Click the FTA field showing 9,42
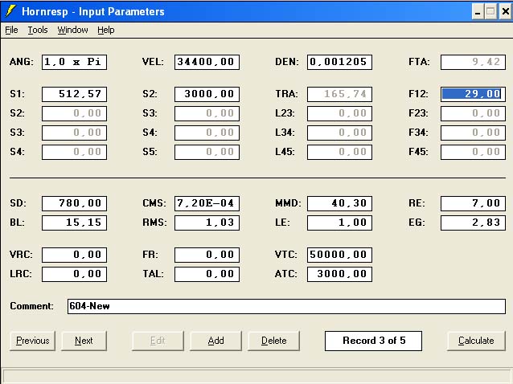 click(473, 62)
